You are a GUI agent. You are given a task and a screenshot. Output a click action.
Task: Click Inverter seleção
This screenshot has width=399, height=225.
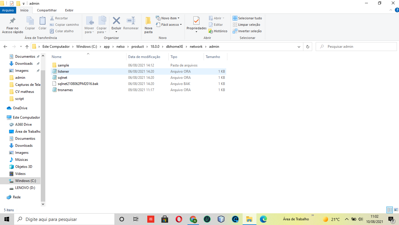[247, 31]
